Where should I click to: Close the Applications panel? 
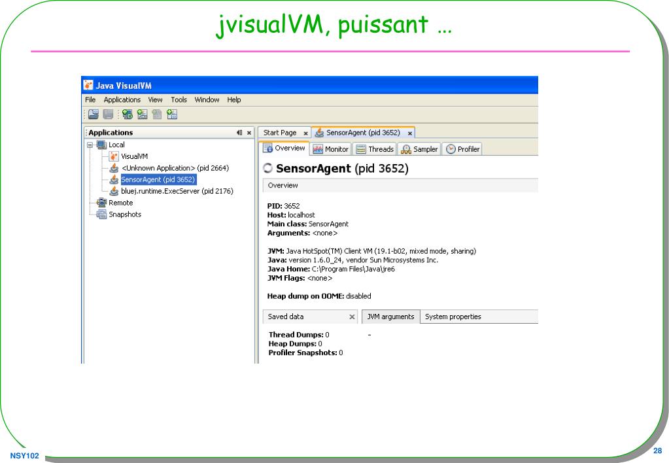click(249, 133)
